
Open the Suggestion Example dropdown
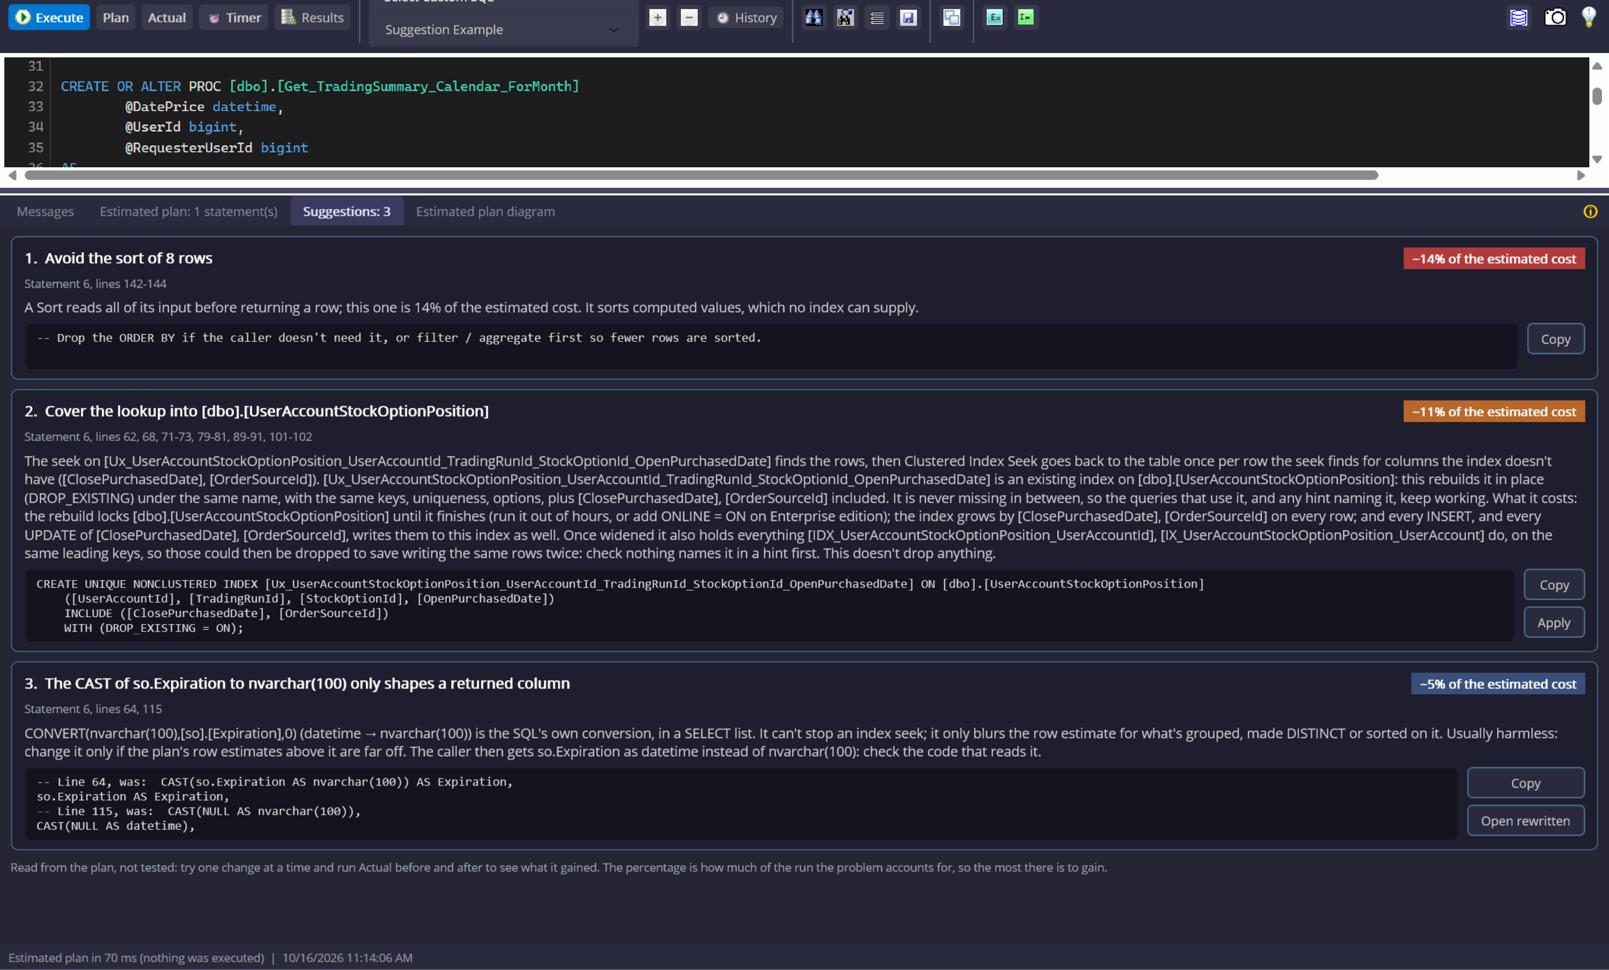click(x=502, y=30)
